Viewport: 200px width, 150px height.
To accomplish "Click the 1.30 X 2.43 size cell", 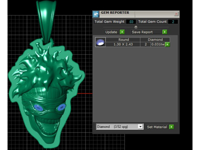I will click(123, 45).
